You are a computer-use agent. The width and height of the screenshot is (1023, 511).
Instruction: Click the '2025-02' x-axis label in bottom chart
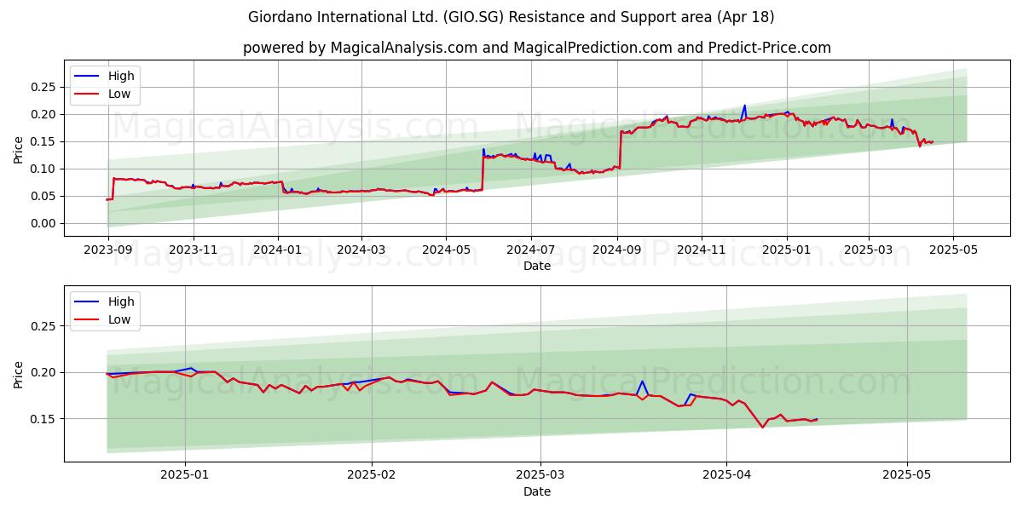(373, 476)
